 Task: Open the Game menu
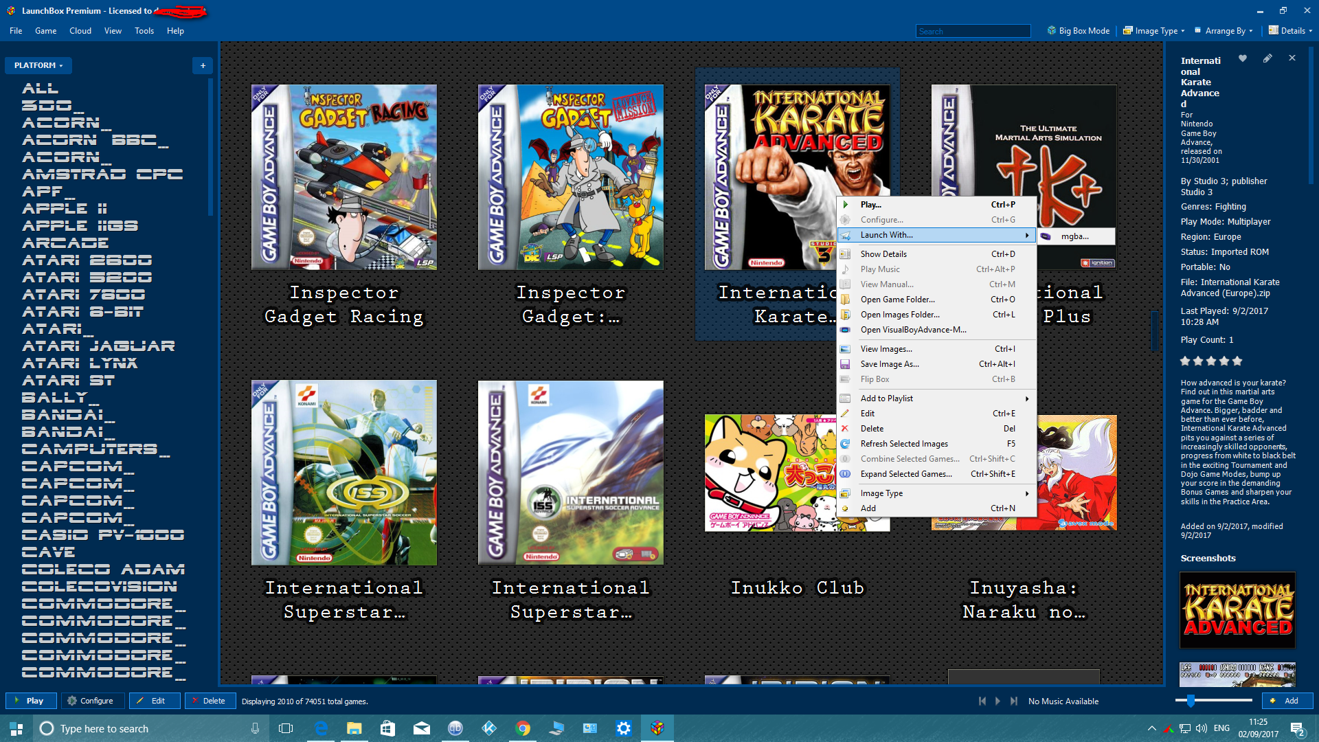(46, 31)
